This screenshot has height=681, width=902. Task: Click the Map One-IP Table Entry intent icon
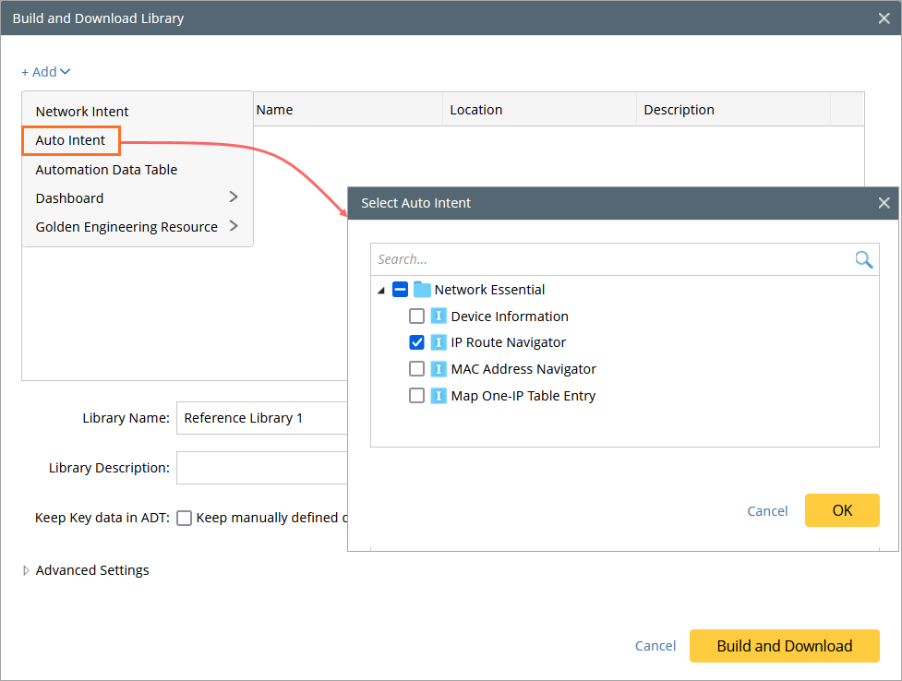[439, 396]
